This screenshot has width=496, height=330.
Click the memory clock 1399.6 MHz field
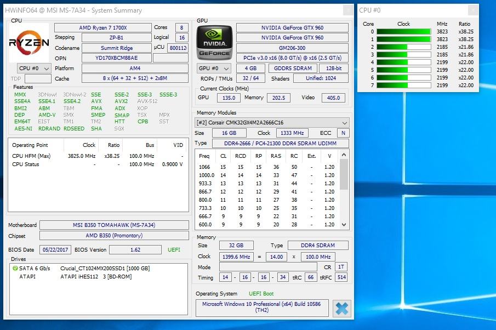point(236,257)
